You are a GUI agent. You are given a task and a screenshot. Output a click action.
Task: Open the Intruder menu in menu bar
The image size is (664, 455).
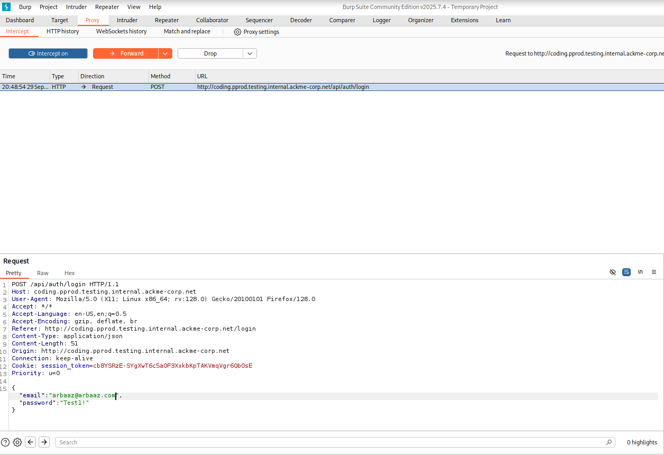[76, 7]
